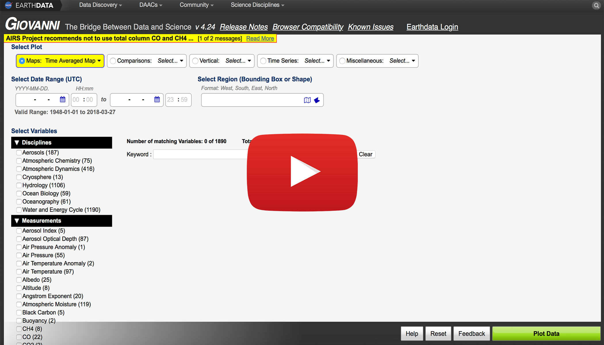Open the Comparisons Select dropdown
The width and height of the screenshot is (604, 345).
(171, 61)
